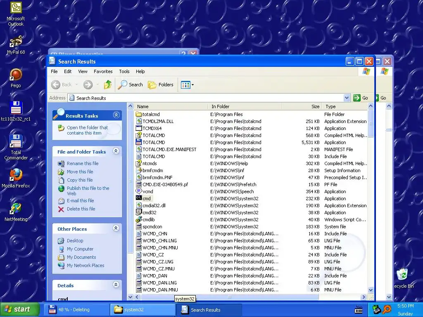This screenshot has width=423, height=317.
Task: Click the Start button
Action: click(19, 310)
